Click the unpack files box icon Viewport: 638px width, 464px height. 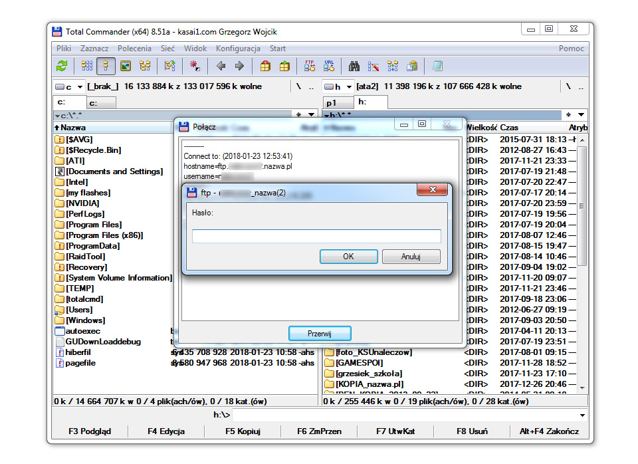pyautogui.click(x=284, y=66)
